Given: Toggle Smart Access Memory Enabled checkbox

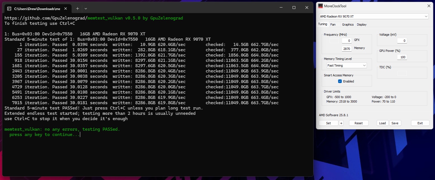Looking at the screenshot, I should point(340,81).
